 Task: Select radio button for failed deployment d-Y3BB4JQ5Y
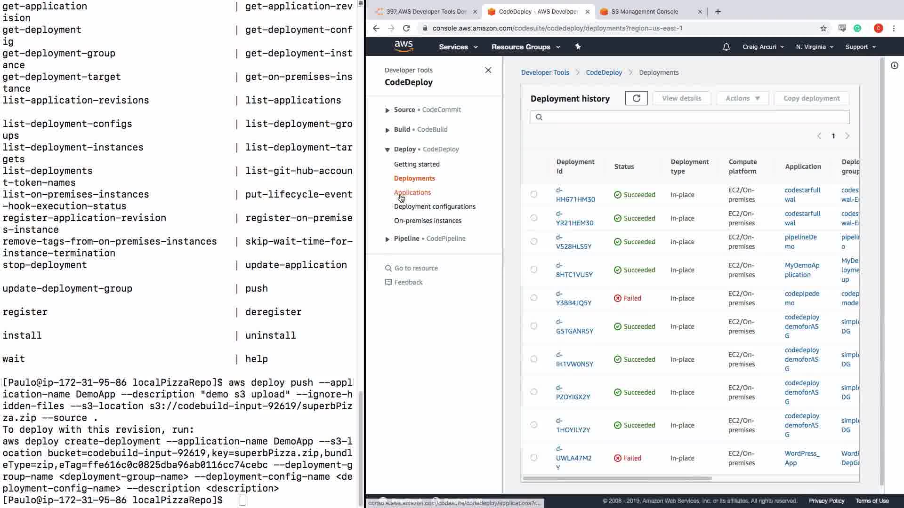(533, 298)
